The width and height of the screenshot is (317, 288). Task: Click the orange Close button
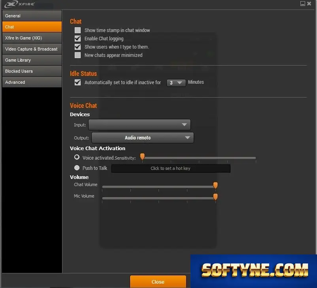(158, 282)
